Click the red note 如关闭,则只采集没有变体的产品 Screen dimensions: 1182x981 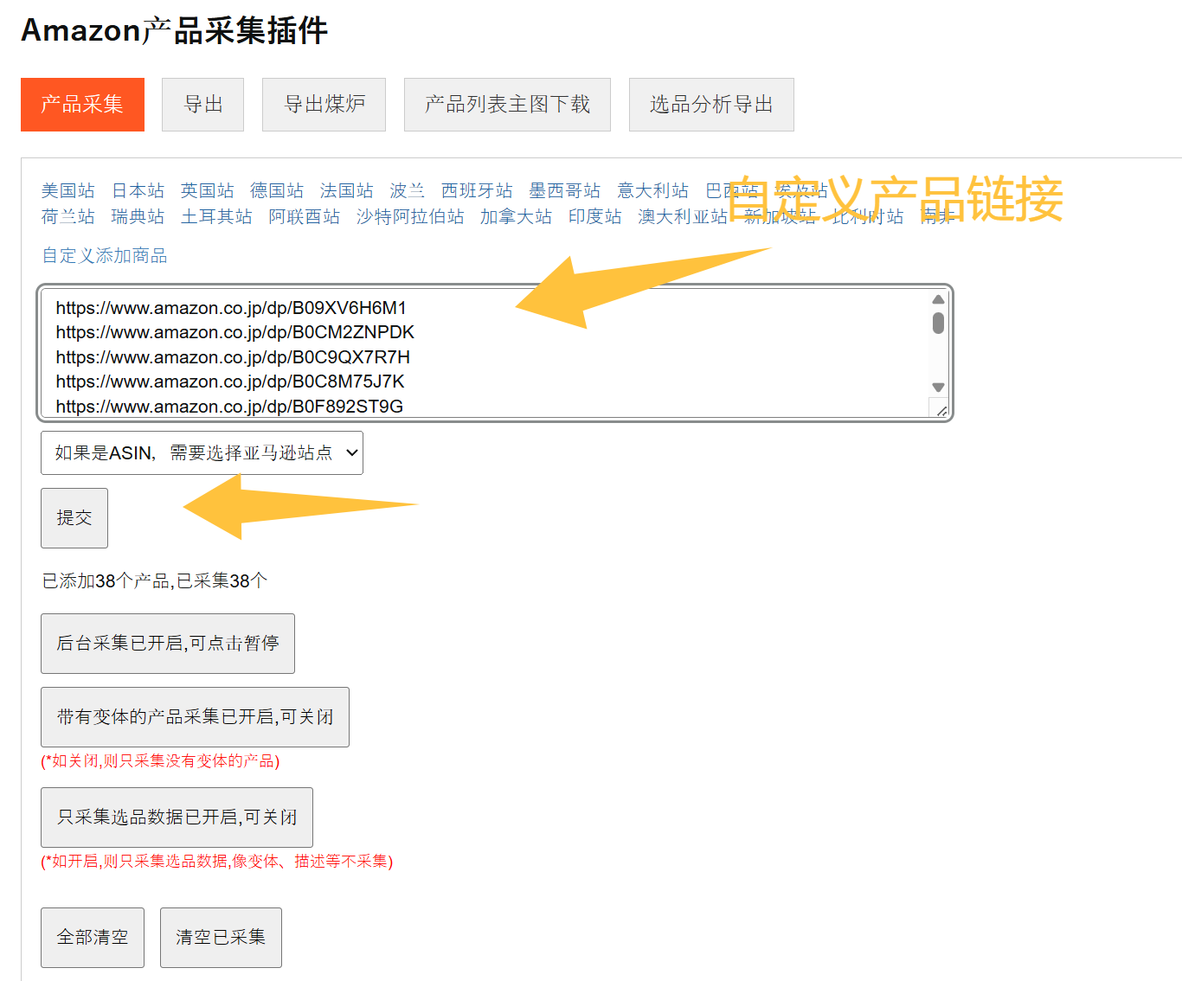(x=160, y=760)
